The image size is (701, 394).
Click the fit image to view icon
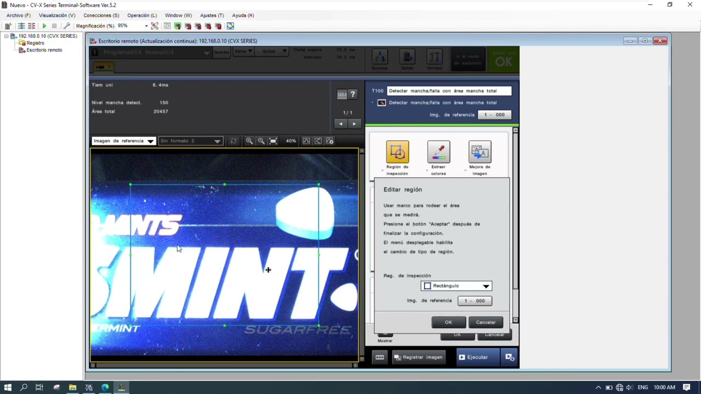pyautogui.click(x=273, y=141)
